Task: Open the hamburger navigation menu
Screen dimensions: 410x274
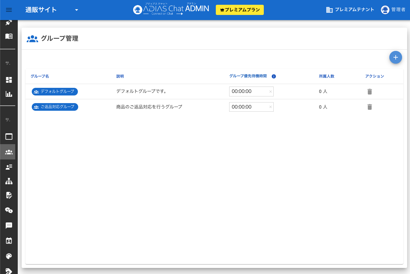Action: click(9, 10)
